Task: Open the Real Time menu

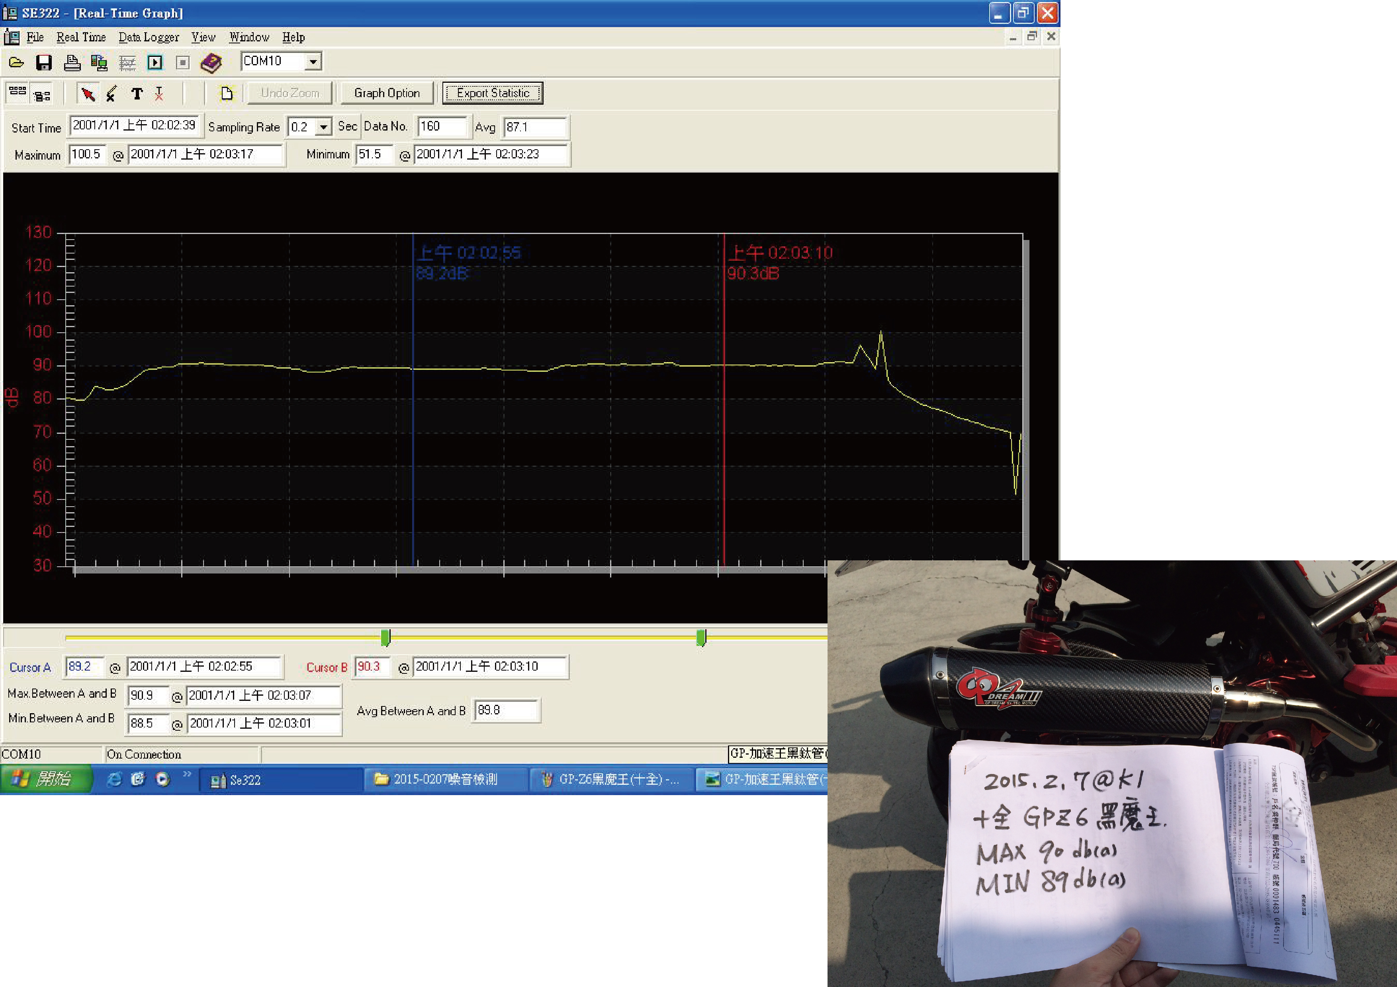Action: pos(81,37)
